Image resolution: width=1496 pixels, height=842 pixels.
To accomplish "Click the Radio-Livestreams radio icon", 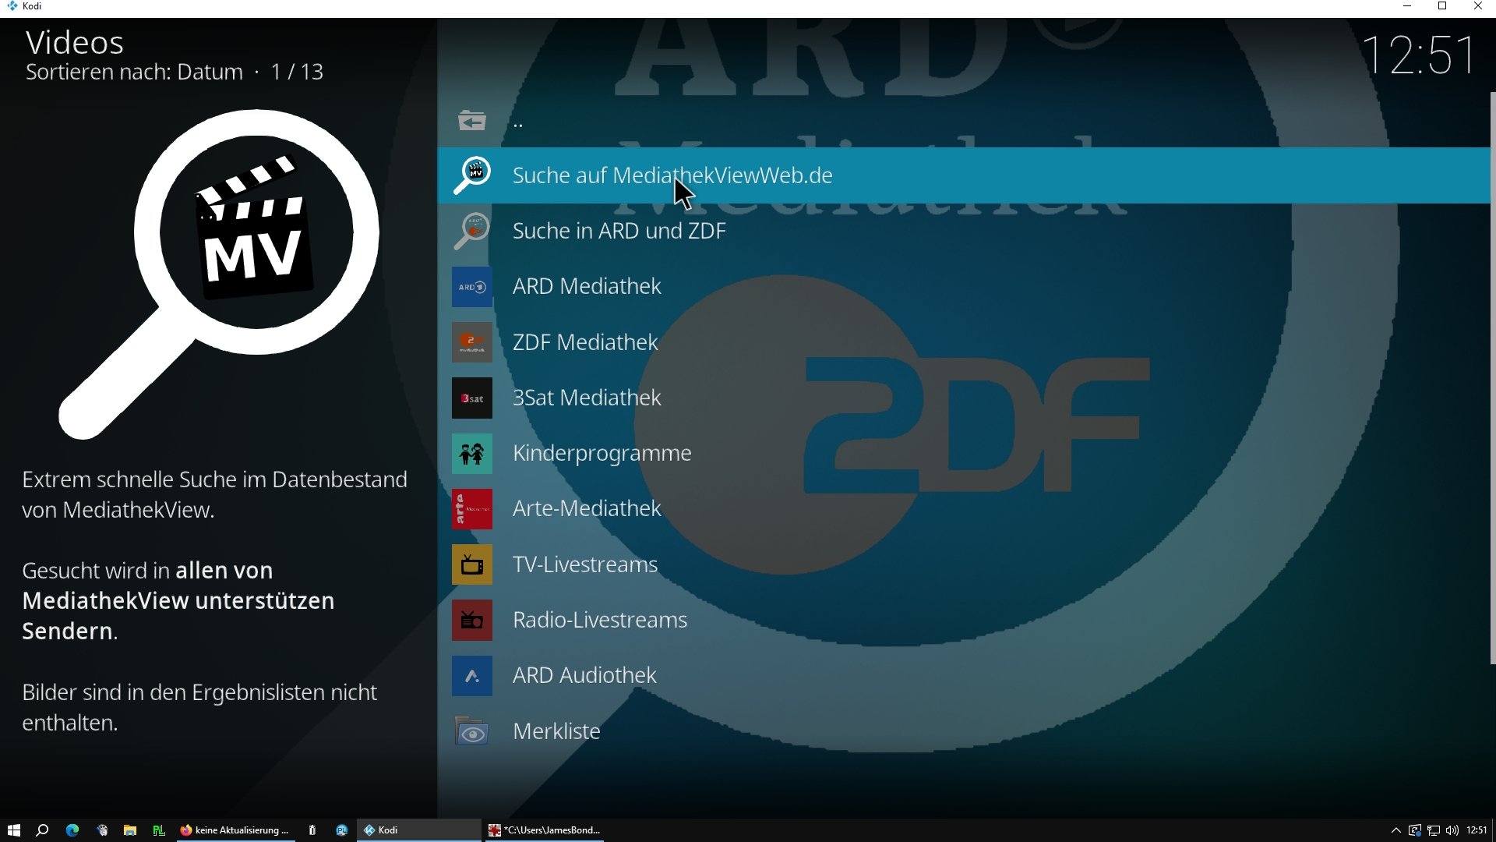I will 472,621.
